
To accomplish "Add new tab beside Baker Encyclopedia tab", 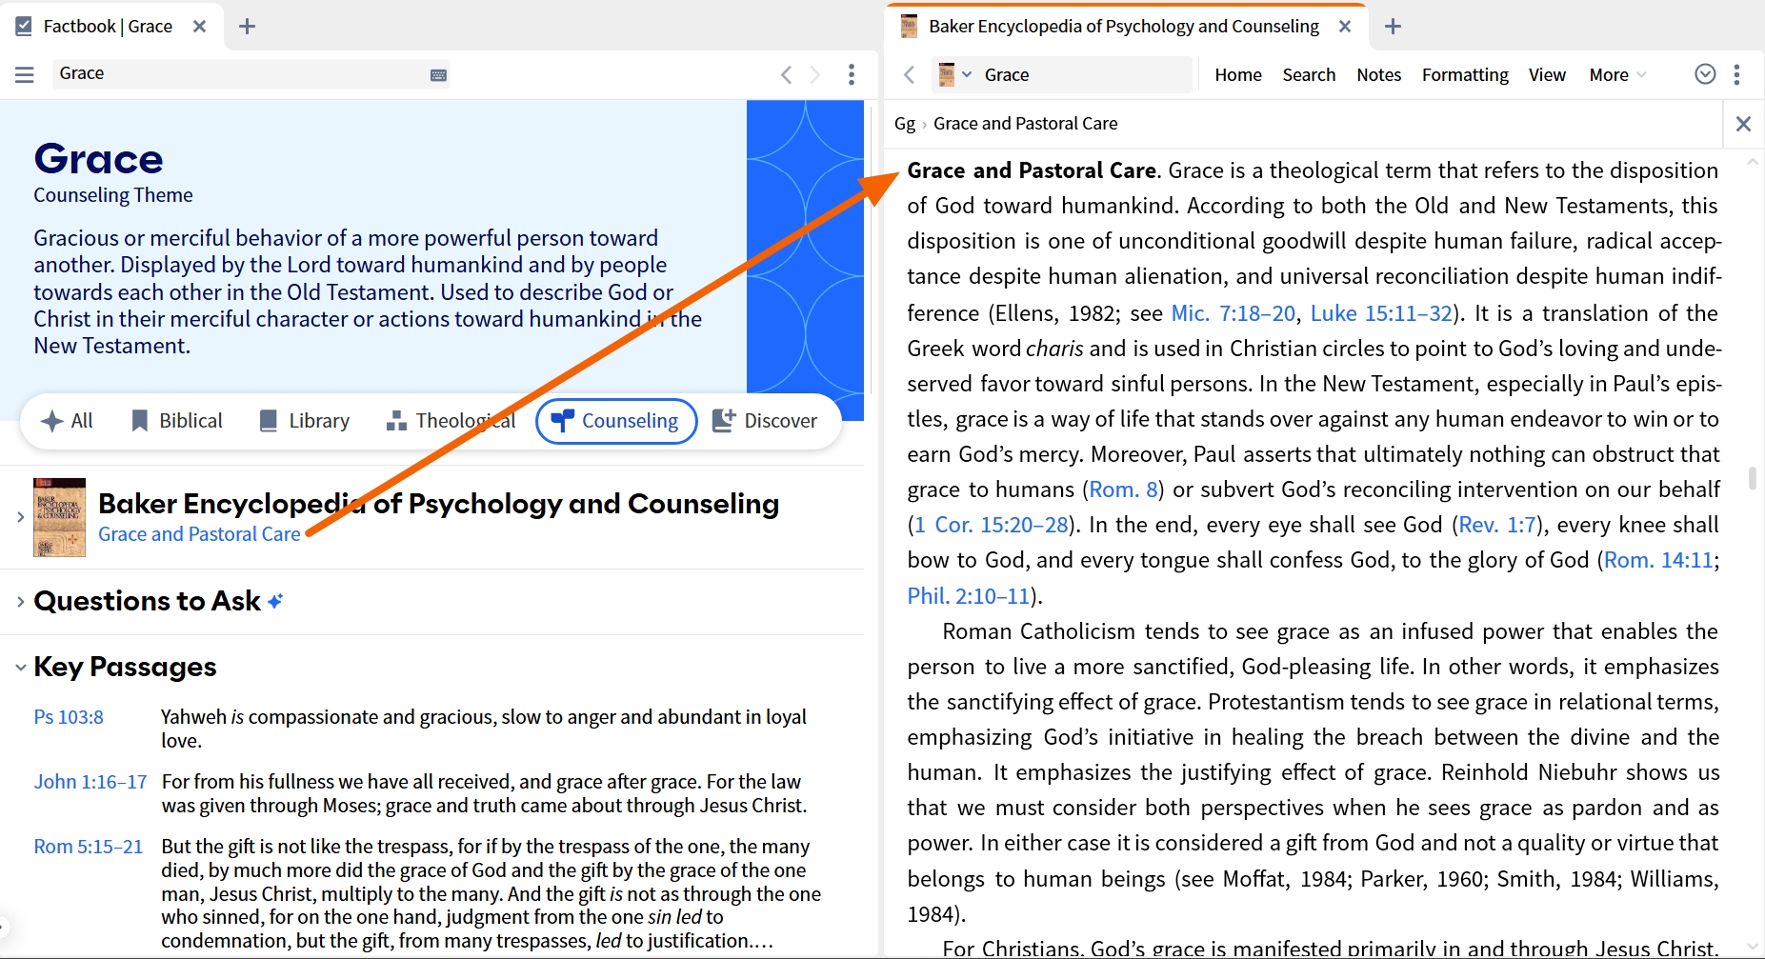I will click(x=1393, y=27).
